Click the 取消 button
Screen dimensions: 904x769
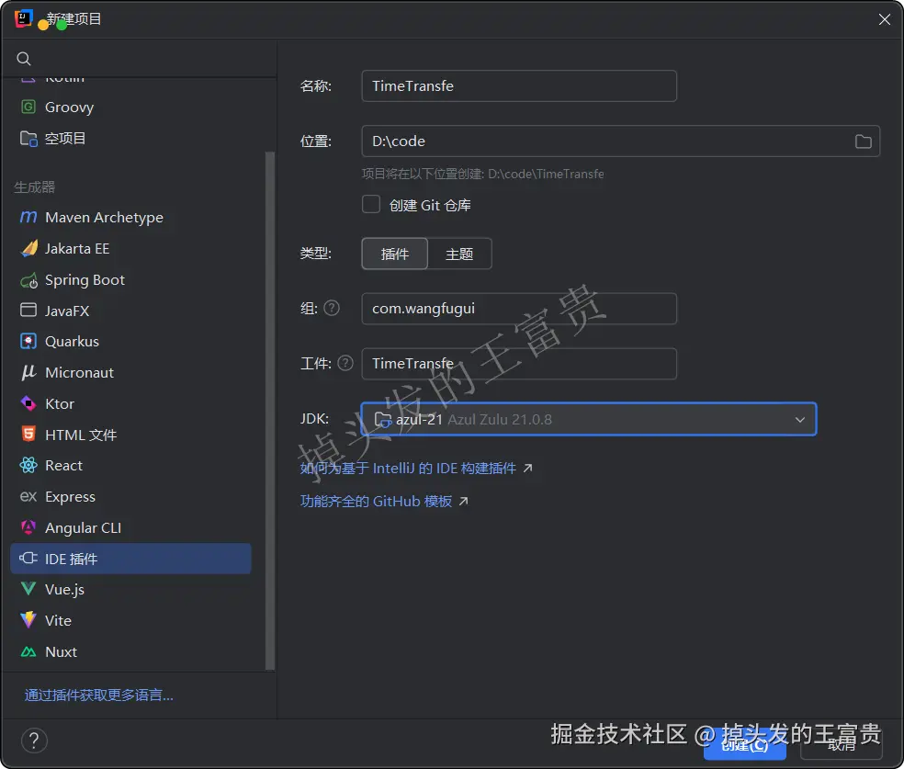pos(842,745)
